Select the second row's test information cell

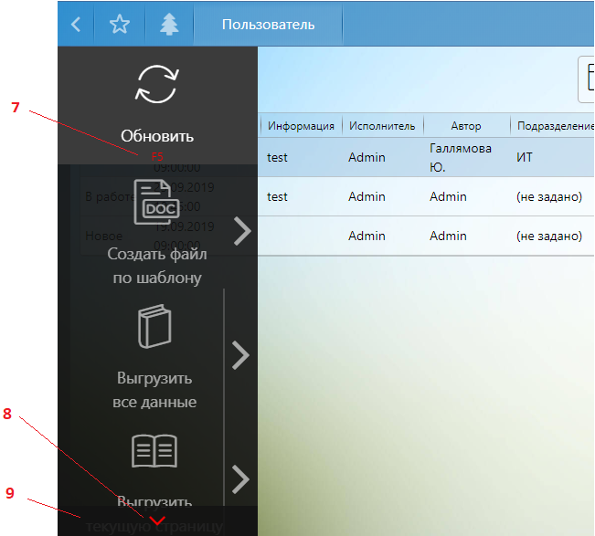pos(277,196)
